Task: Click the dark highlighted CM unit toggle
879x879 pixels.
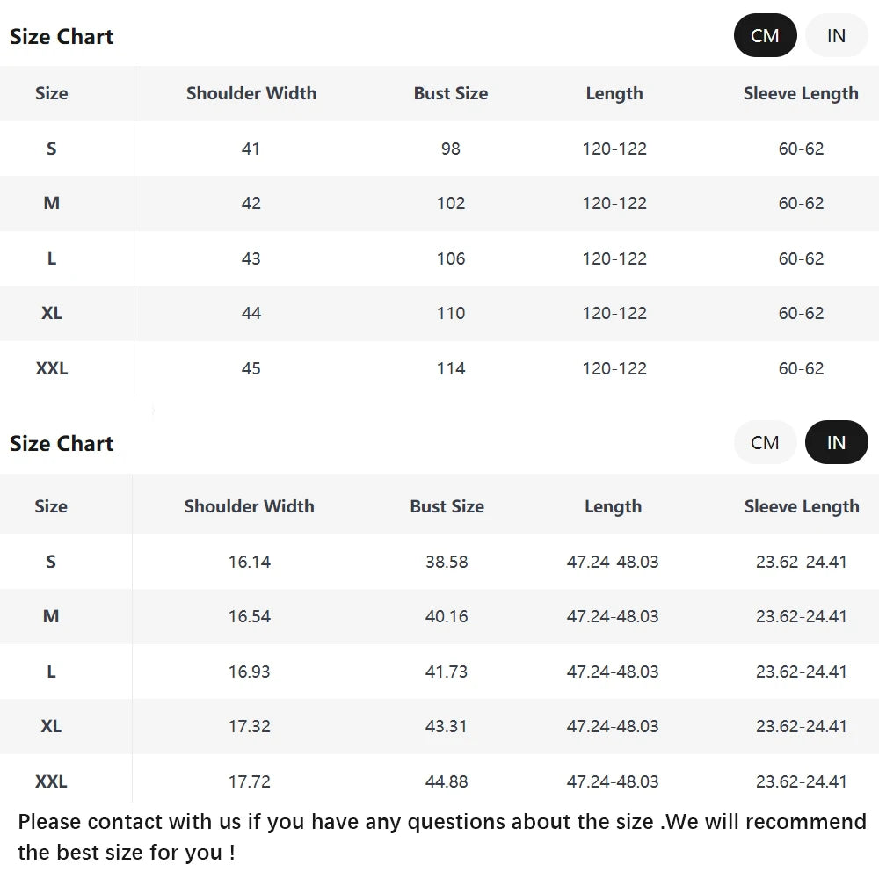Action: click(765, 36)
